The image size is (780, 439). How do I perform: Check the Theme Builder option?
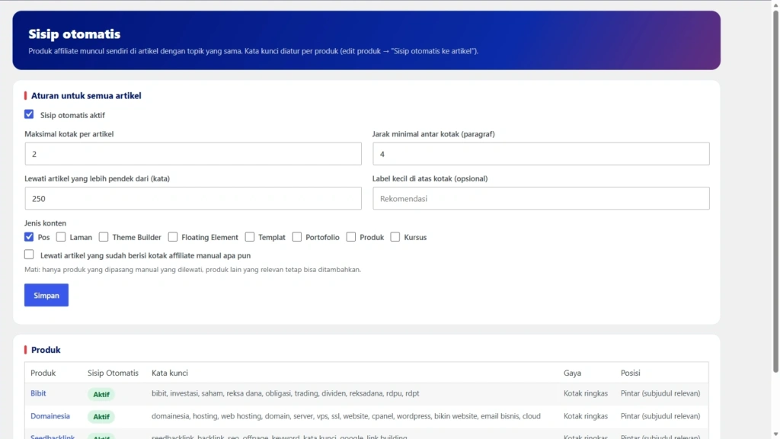(x=104, y=237)
